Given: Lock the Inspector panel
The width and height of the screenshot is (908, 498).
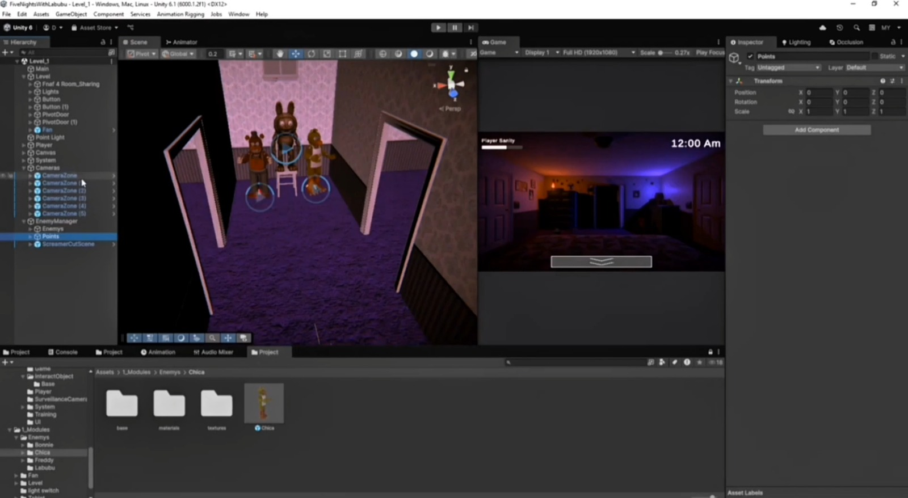Looking at the screenshot, I should 893,42.
